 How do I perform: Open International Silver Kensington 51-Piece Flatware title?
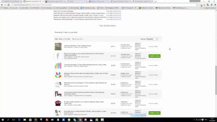point(85,84)
